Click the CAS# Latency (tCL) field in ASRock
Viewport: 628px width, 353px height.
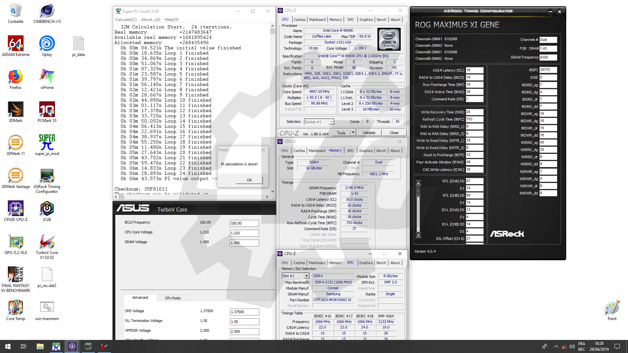474,70
